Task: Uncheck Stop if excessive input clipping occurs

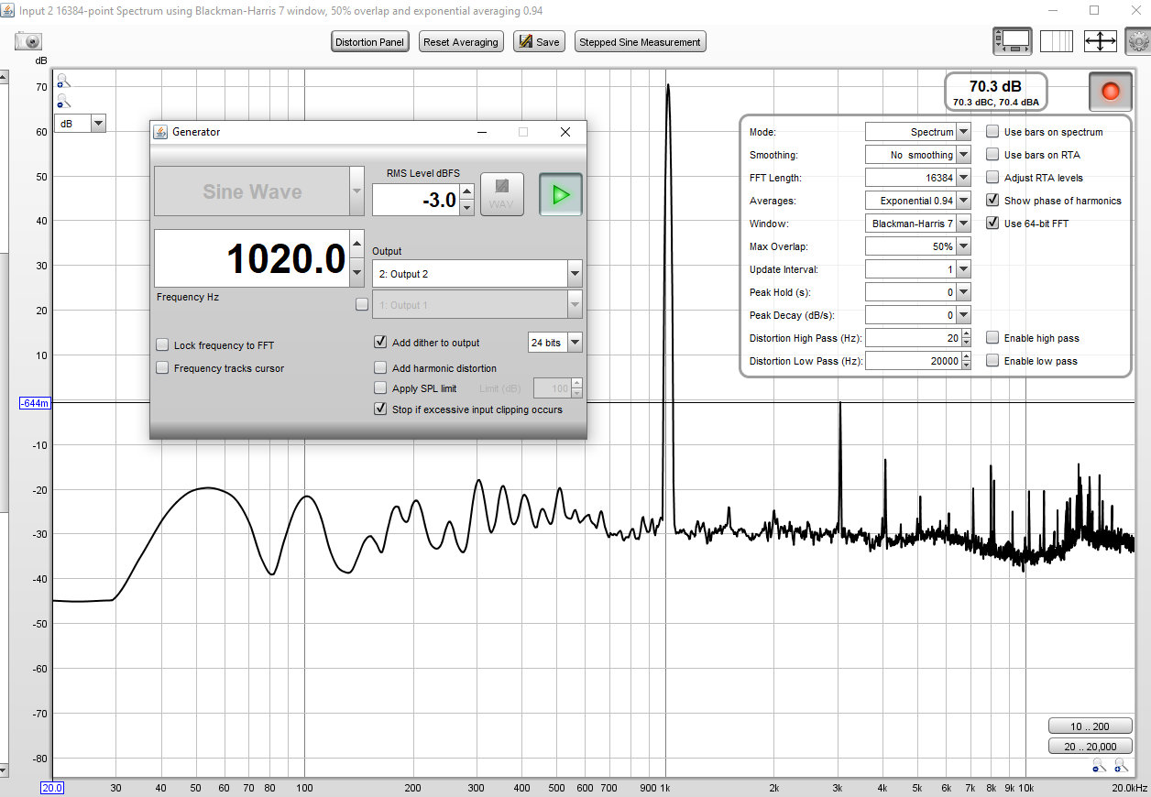Action: [x=380, y=409]
